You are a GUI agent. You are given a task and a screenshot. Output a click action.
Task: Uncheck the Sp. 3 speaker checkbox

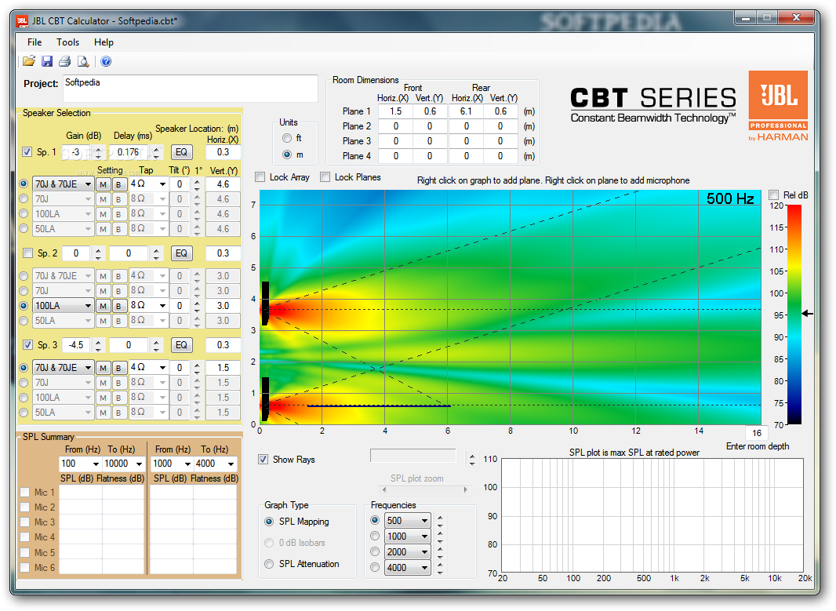click(x=27, y=345)
